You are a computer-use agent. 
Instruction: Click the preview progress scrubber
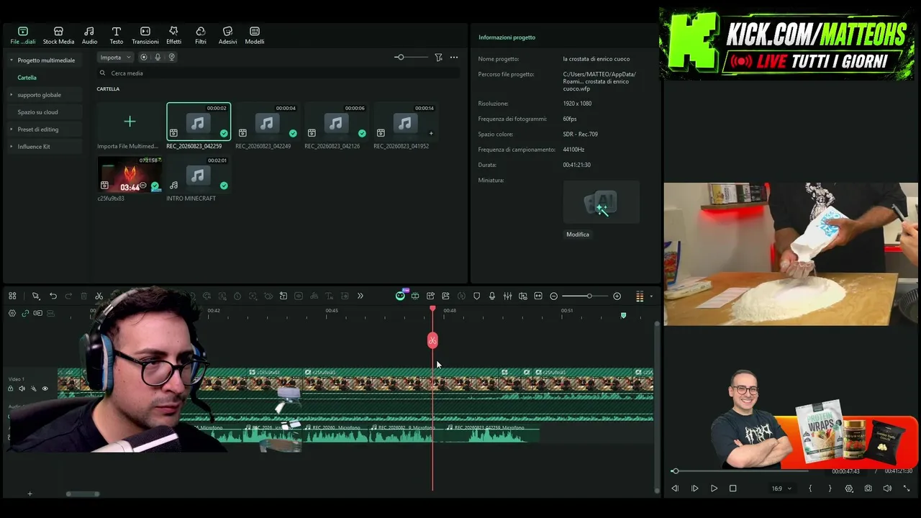[675, 471]
